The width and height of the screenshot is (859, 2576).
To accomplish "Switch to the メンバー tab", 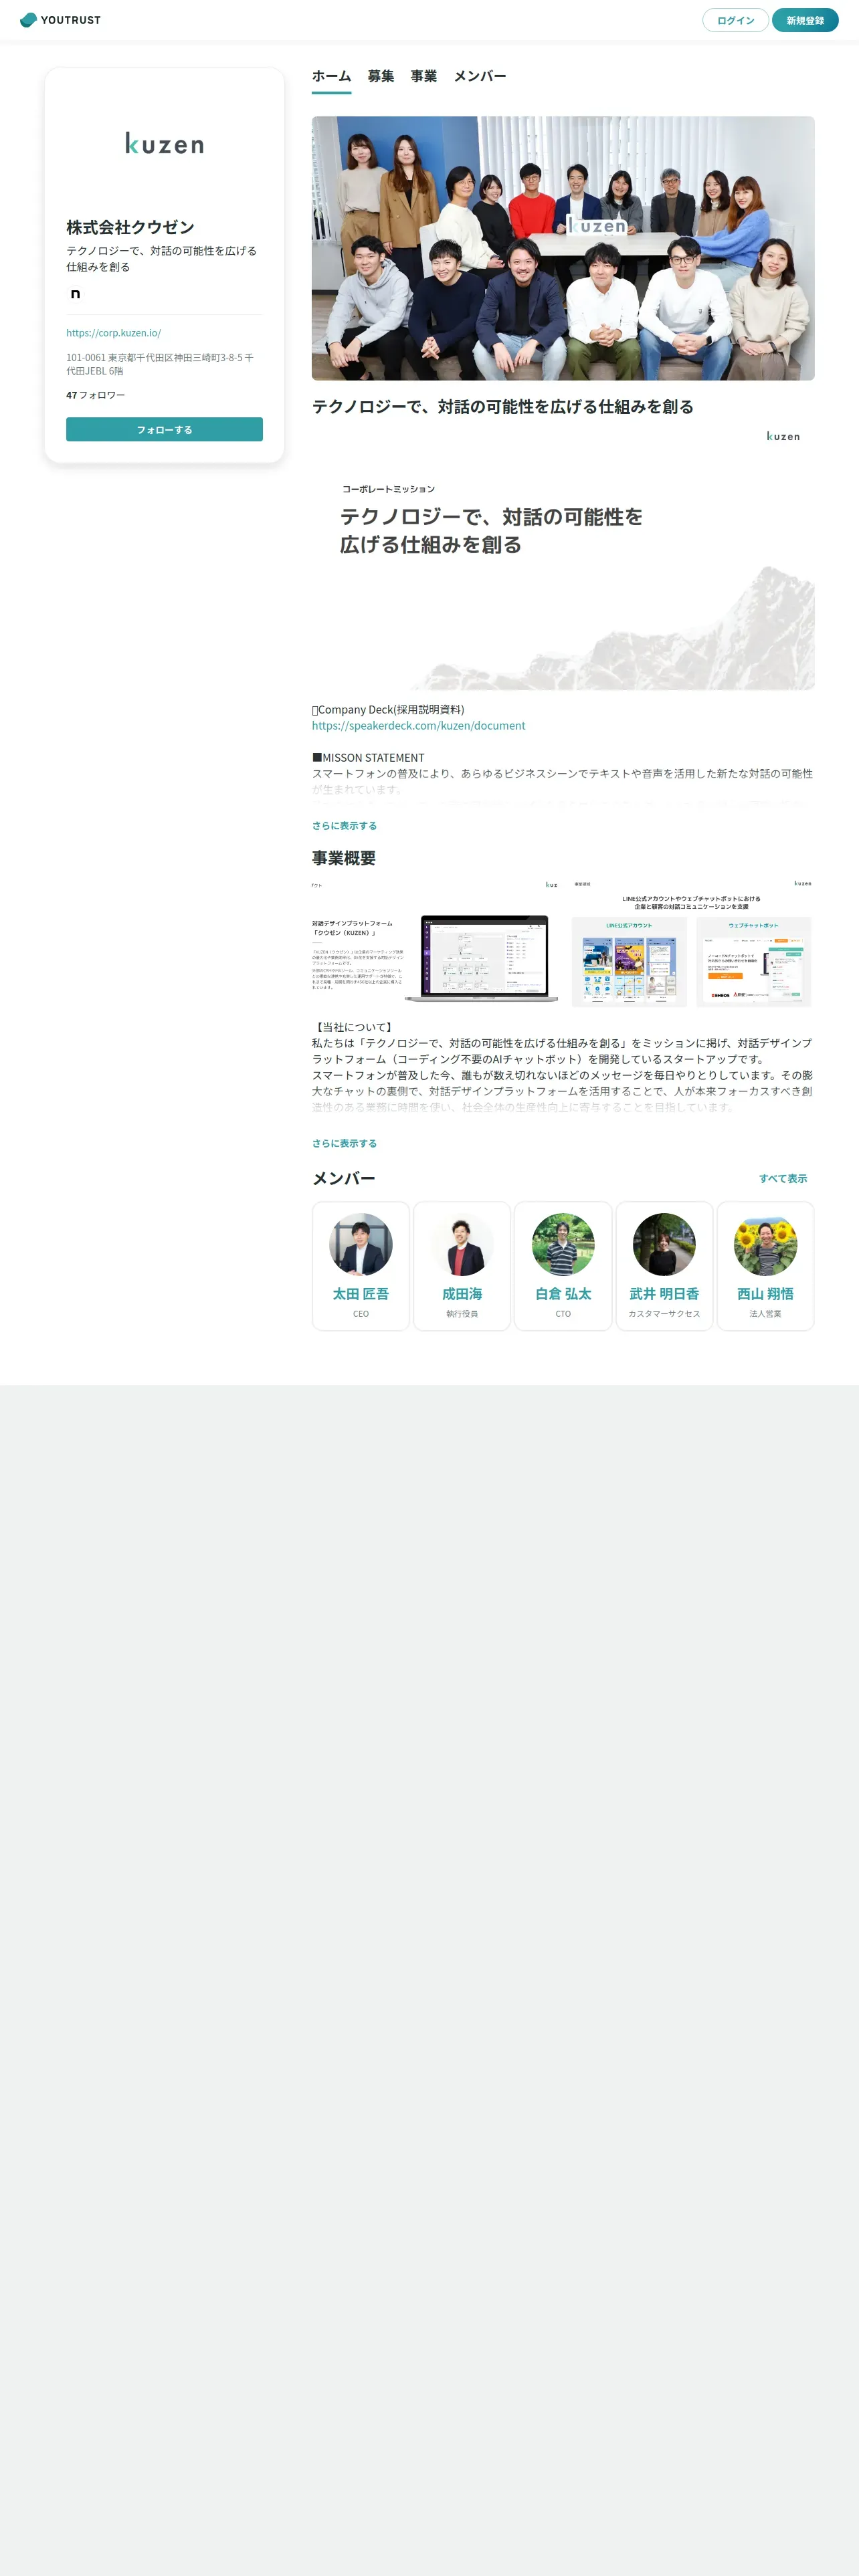I will pyautogui.click(x=480, y=77).
